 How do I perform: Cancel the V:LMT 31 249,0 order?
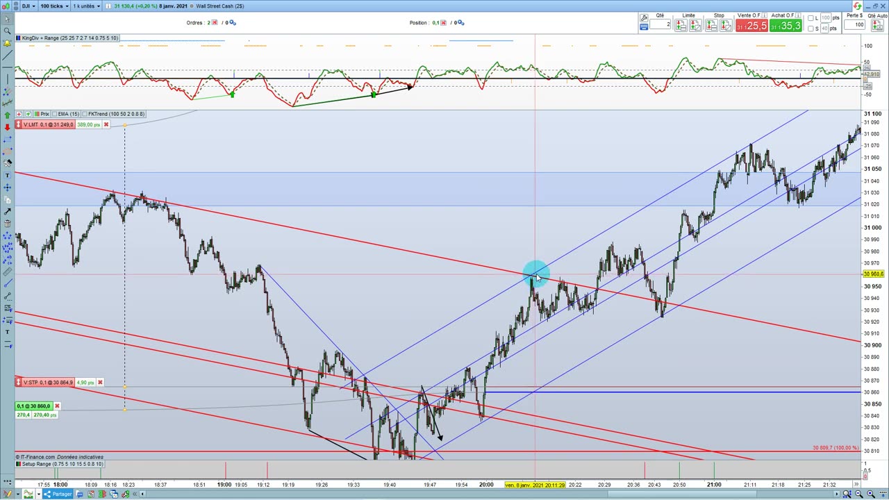pyautogui.click(x=106, y=124)
